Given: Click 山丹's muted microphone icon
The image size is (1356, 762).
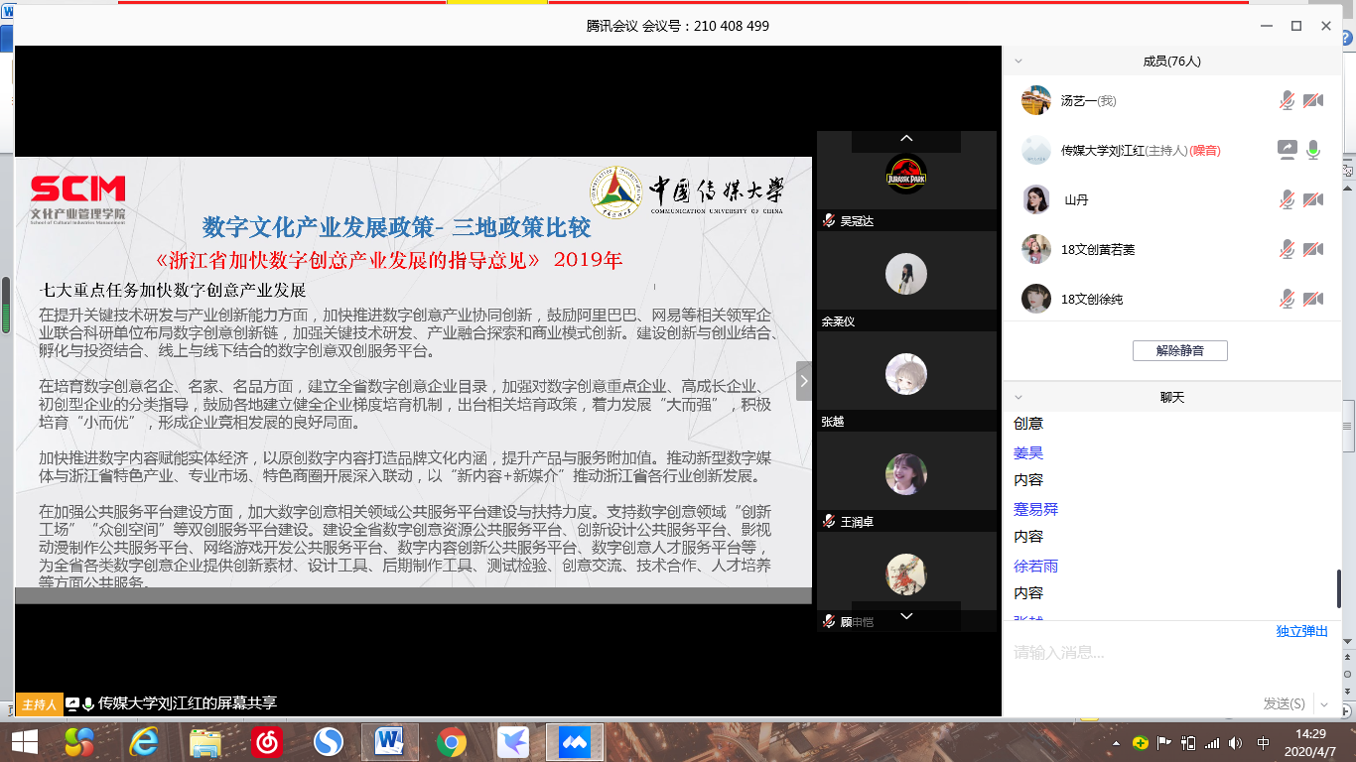Looking at the screenshot, I should (x=1287, y=199).
